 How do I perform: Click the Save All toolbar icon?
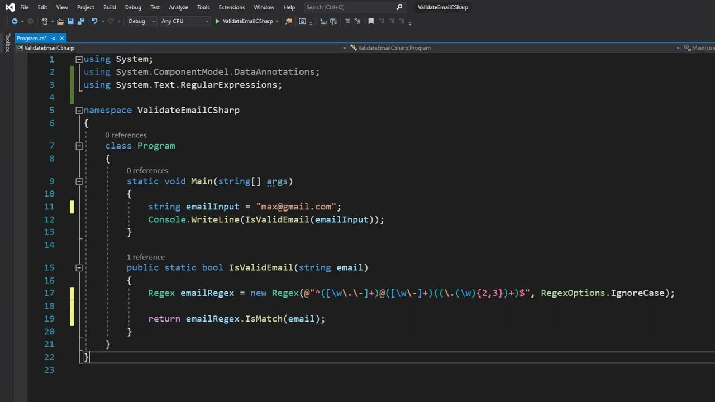point(80,21)
